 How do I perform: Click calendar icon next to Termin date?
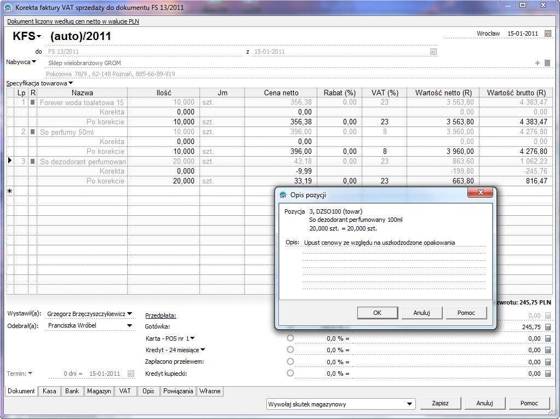(x=130, y=374)
